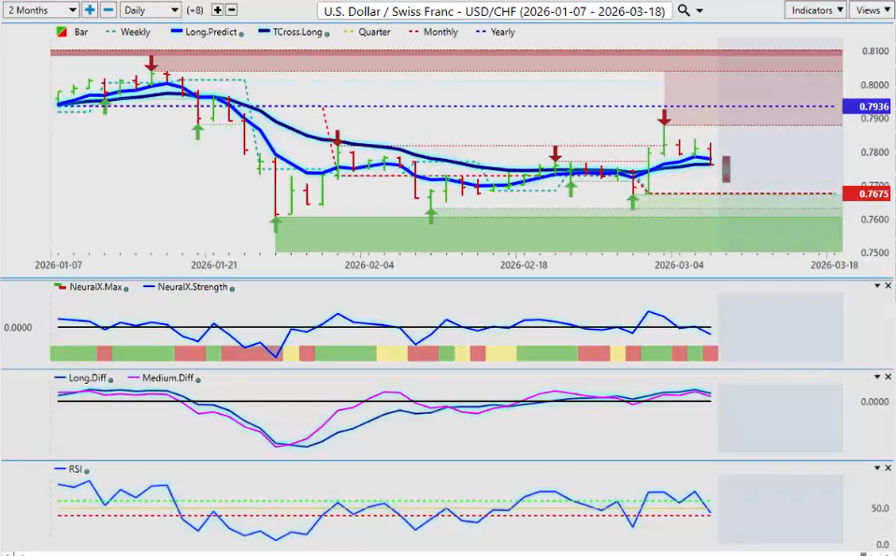Expand the symbol search dropdown arrow
Viewport: 896px width, 556px height.
[700, 10]
